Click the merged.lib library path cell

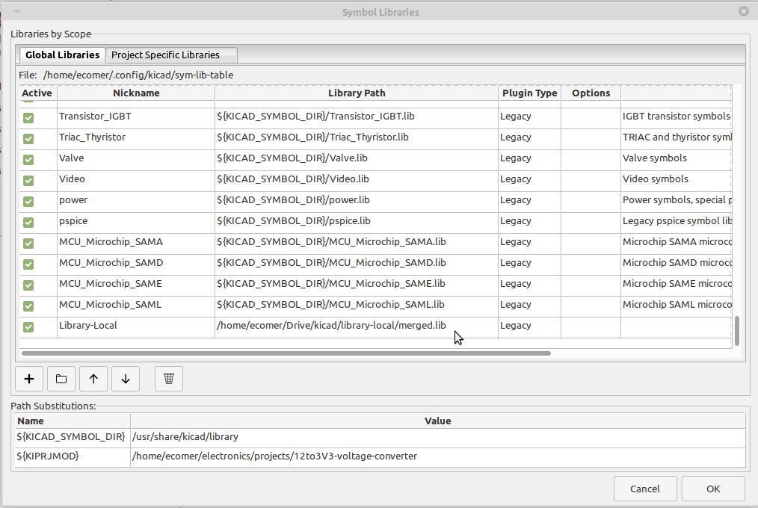pyautogui.click(x=357, y=327)
